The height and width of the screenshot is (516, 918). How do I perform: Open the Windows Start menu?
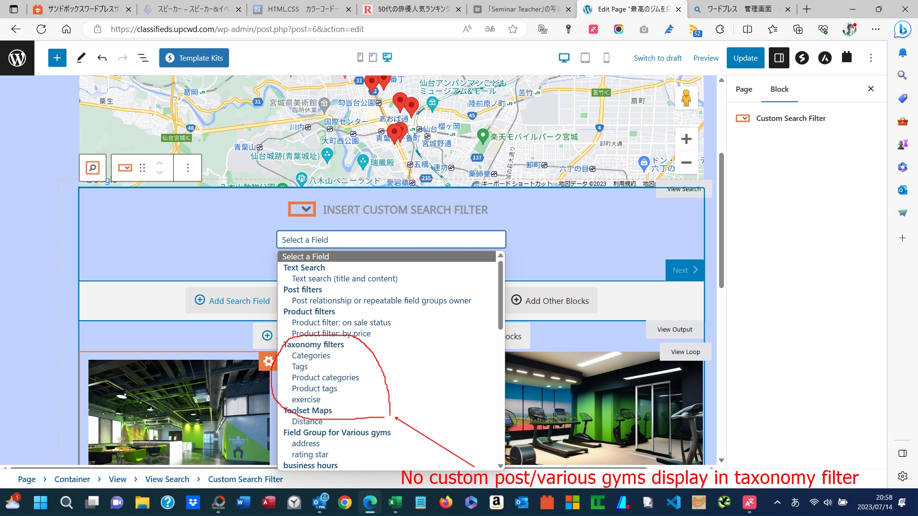(x=41, y=502)
